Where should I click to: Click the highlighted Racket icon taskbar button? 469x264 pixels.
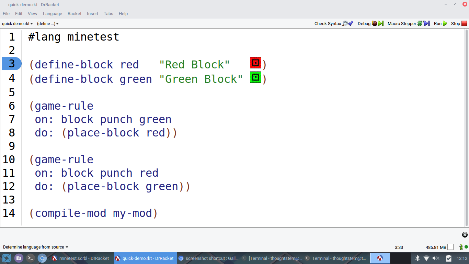point(380,258)
